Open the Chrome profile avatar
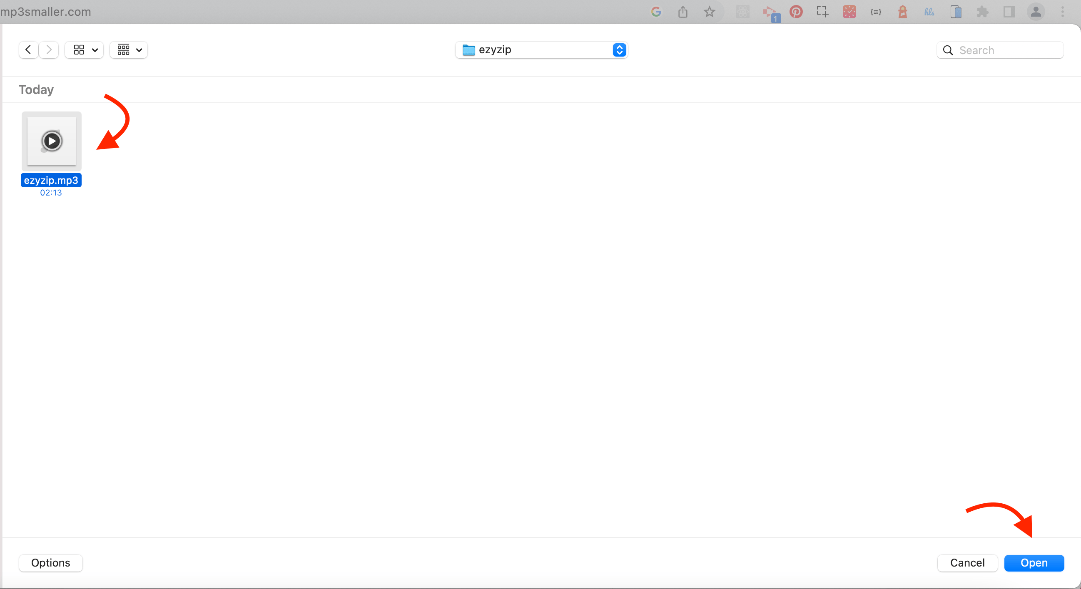Image resolution: width=1081 pixels, height=589 pixels. pos(1036,12)
